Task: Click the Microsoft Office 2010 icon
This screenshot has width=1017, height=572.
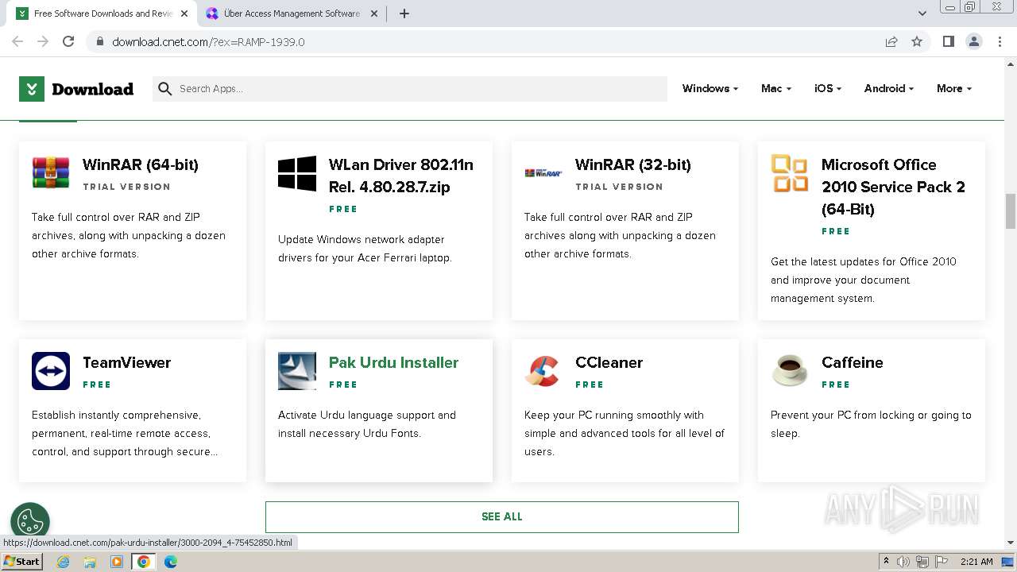Action: click(790, 173)
